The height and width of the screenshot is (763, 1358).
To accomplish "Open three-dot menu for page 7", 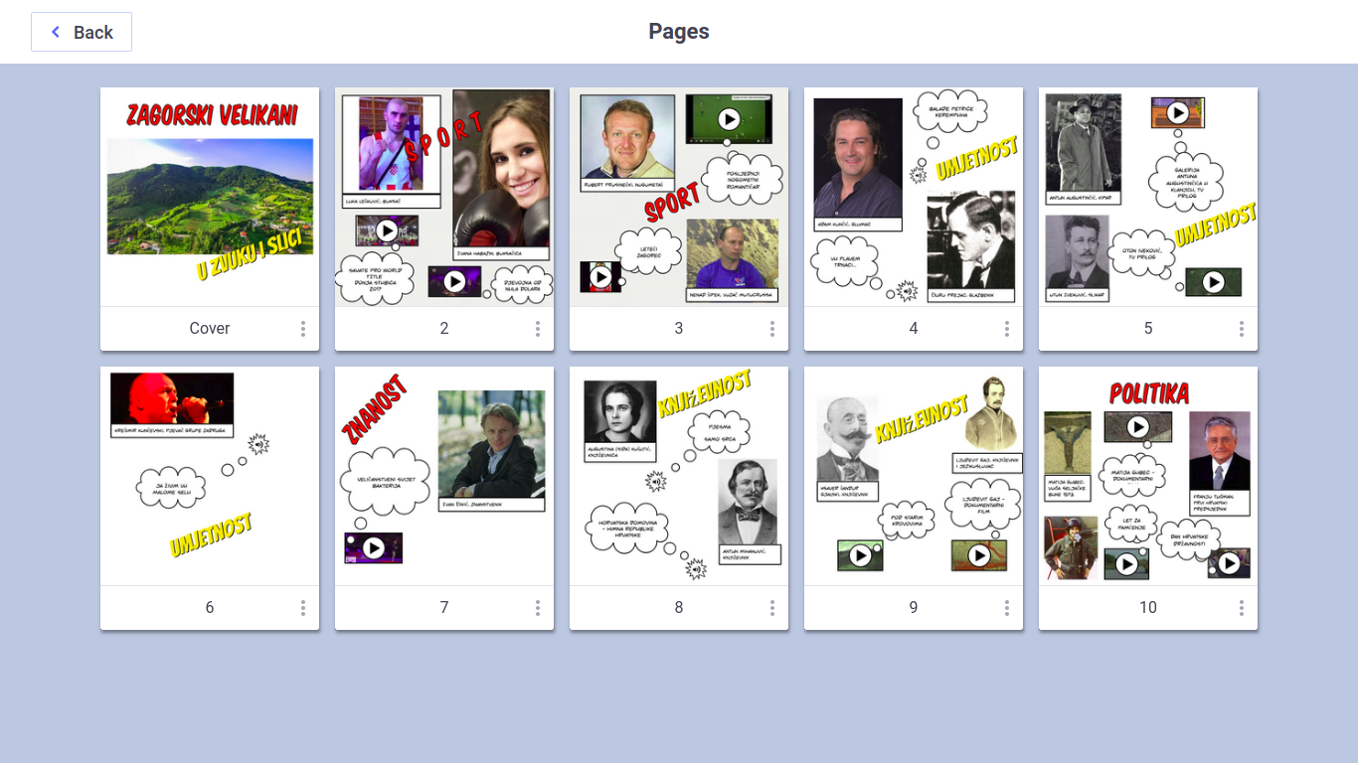I will coord(538,608).
